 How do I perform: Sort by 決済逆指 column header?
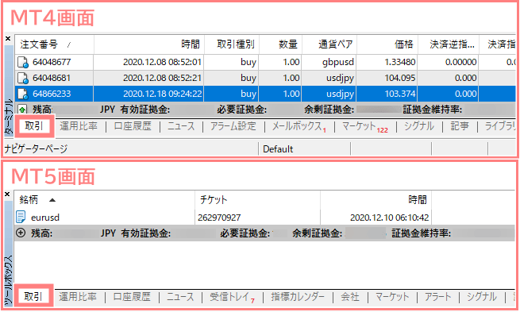tap(449, 44)
